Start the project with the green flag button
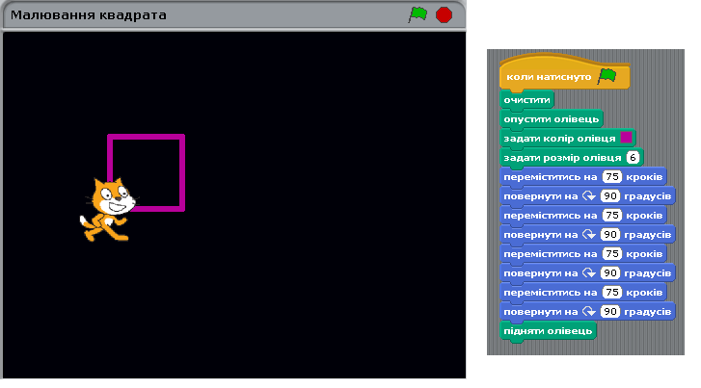This screenshot has width=701, height=388. (x=418, y=14)
